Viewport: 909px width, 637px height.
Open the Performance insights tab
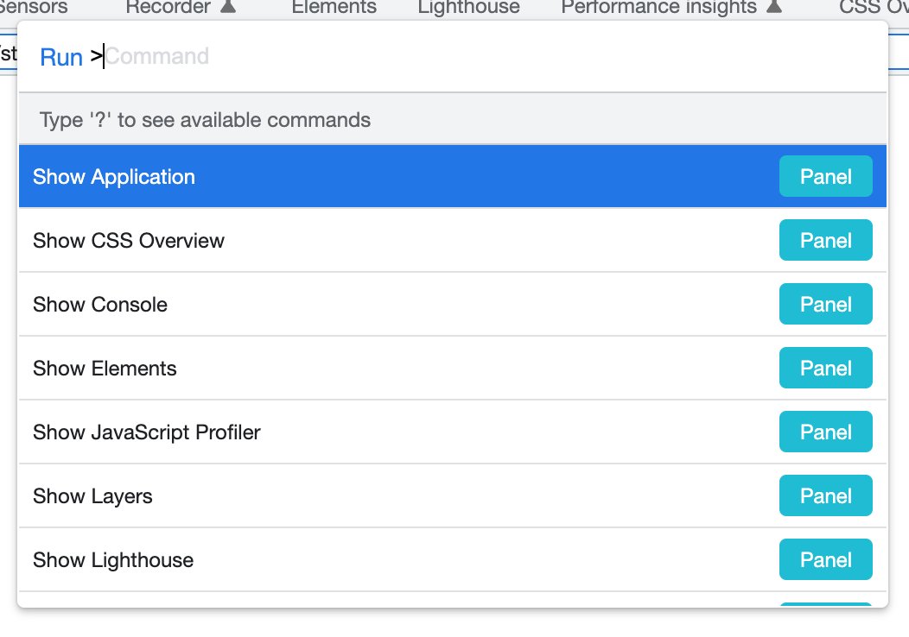coord(658,7)
